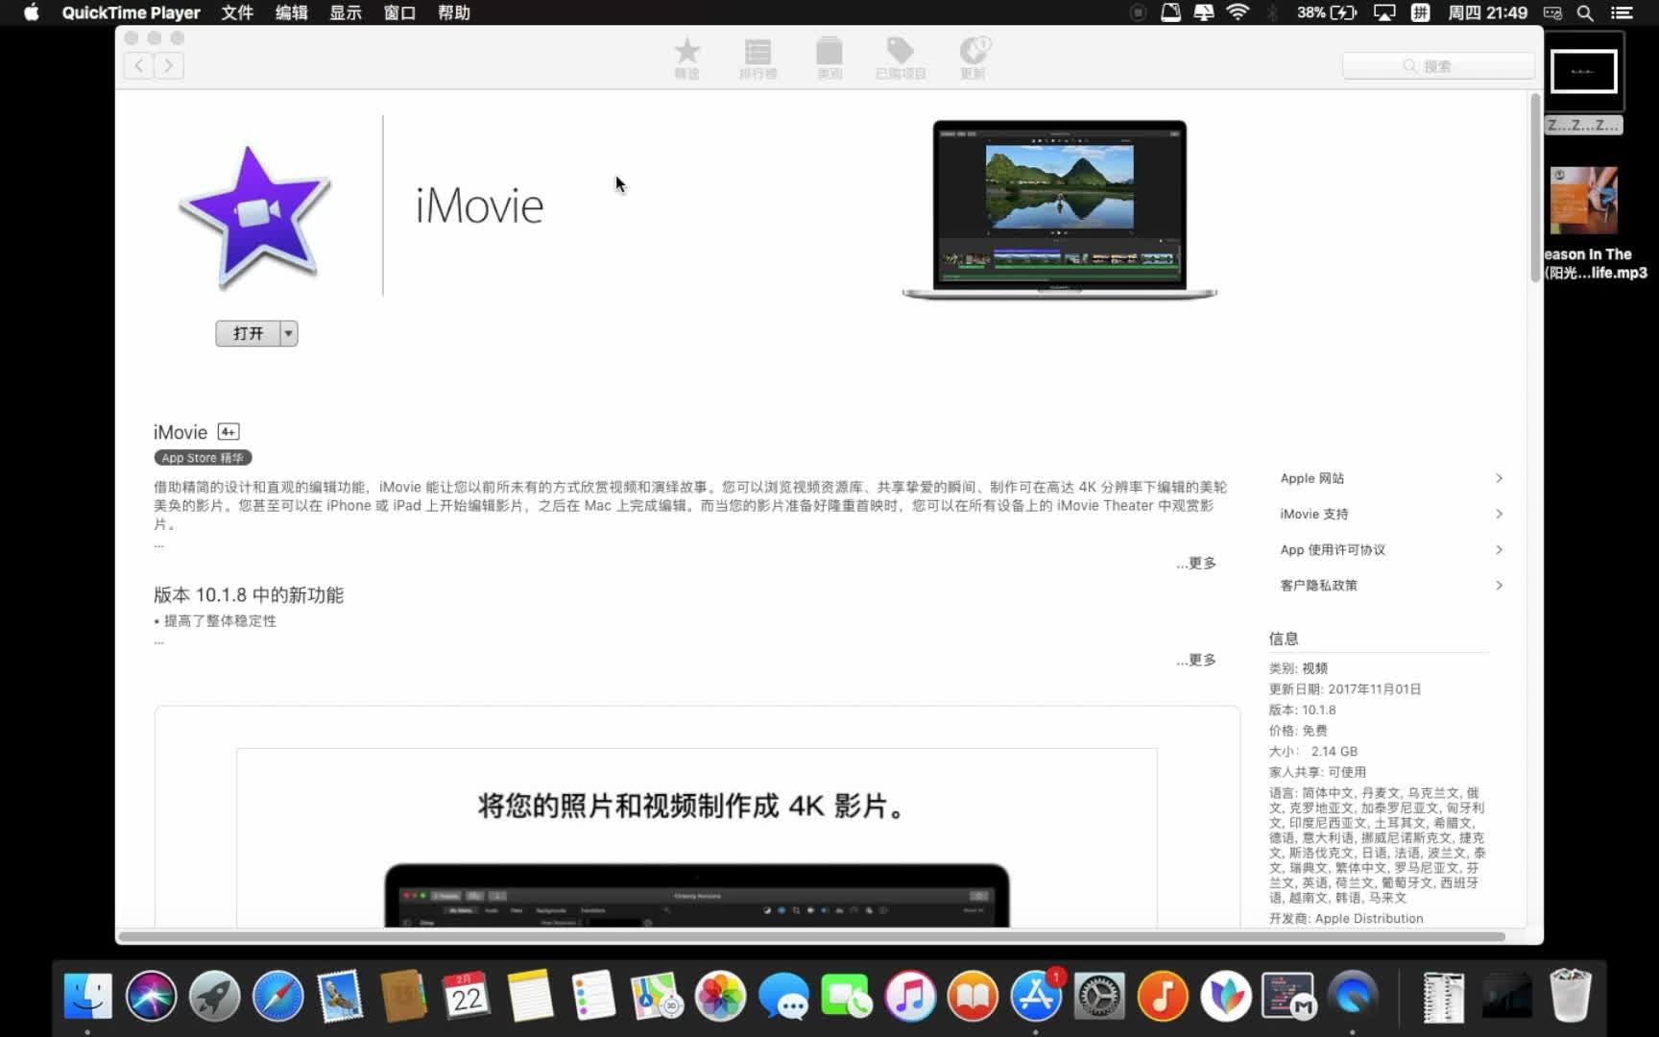Click the 周四 21:49 clock
This screenshot has width=1659, height=1037.
pos(1487,12)
